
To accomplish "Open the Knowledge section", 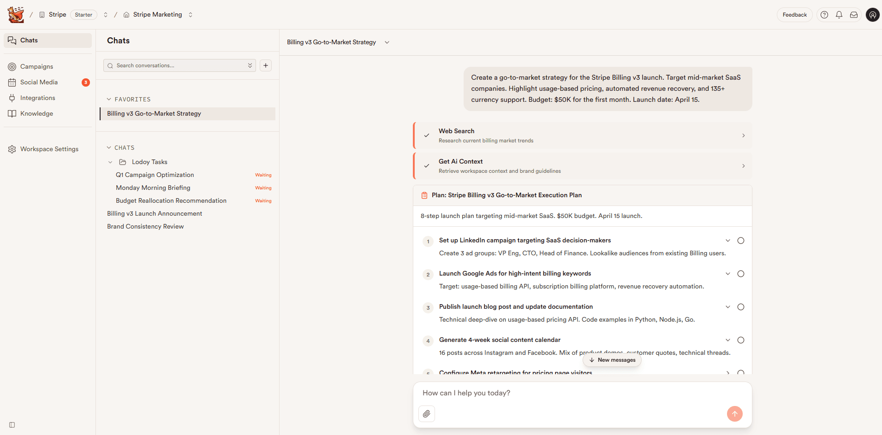I will pos(36,113).
